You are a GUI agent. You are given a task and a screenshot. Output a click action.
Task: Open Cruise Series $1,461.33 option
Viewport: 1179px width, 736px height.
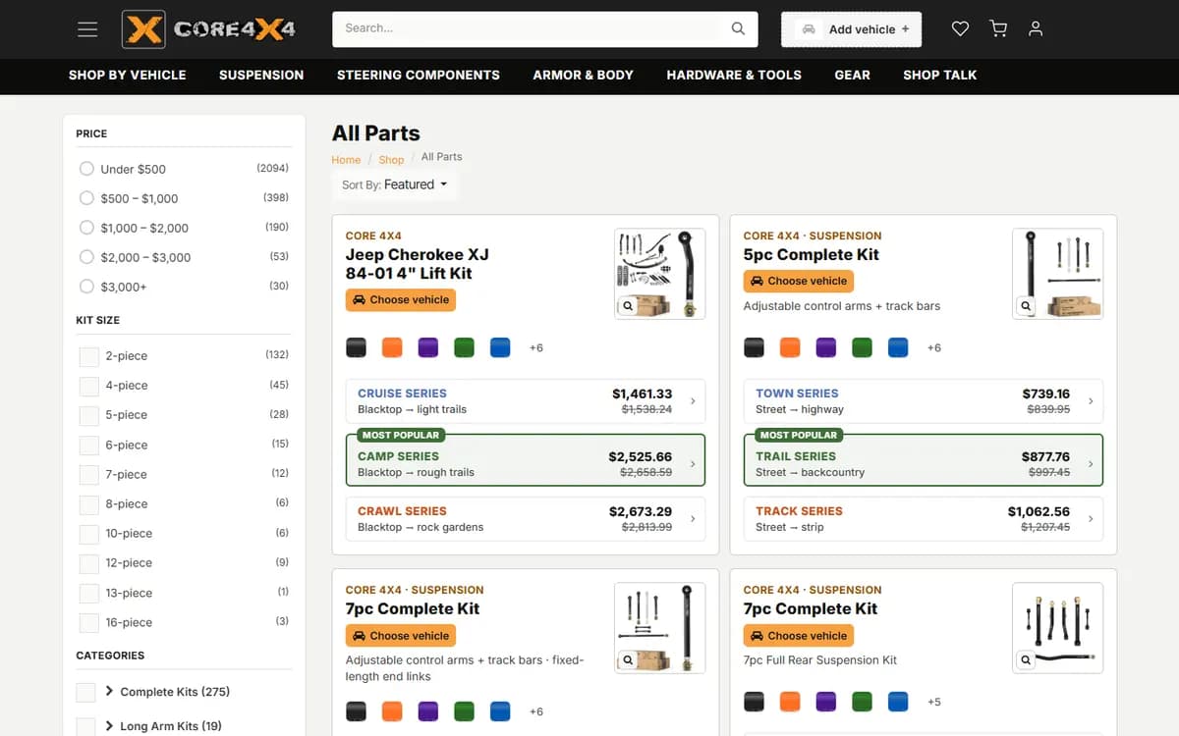coord(526,401)
